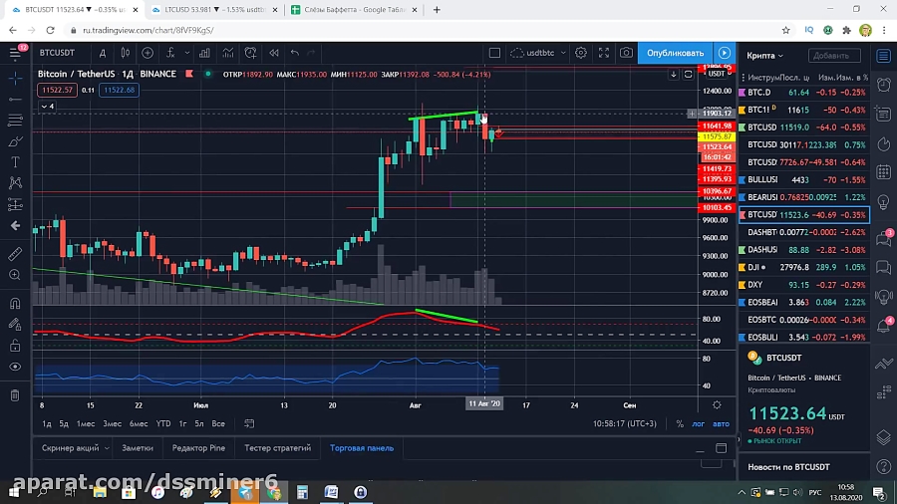Viewport: 897px width, 504px height.
Task: Start bar replay mode
Action: (x=274, y=53)
